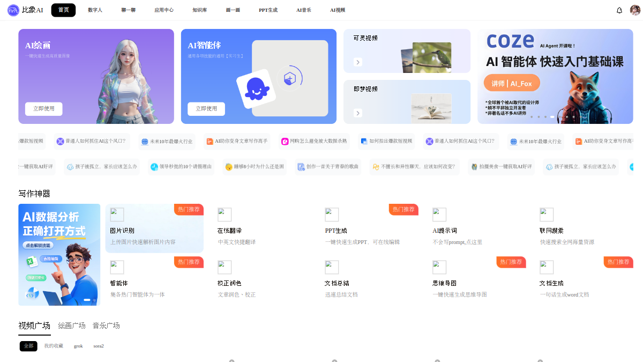Click the 写作神器 section heading
Viewport: 643px width, 362px height.
[34, 194]
